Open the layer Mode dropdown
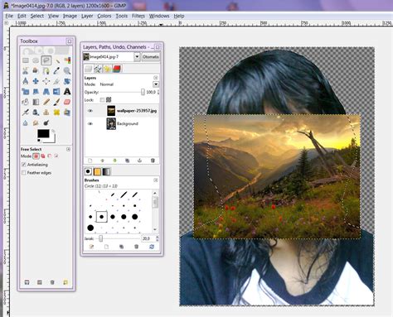393x317 pixels. [156, 84]
